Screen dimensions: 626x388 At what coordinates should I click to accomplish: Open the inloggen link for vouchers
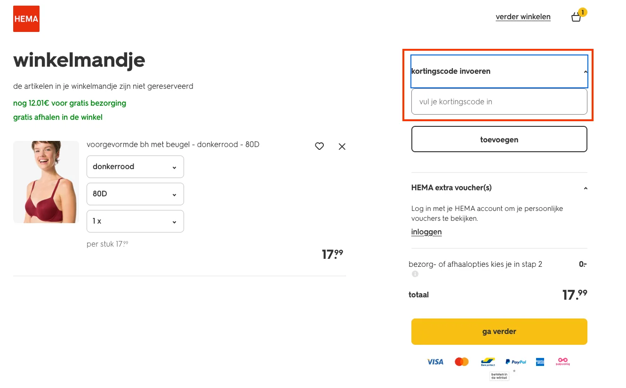pyautogui.click(x=426, y=232)
